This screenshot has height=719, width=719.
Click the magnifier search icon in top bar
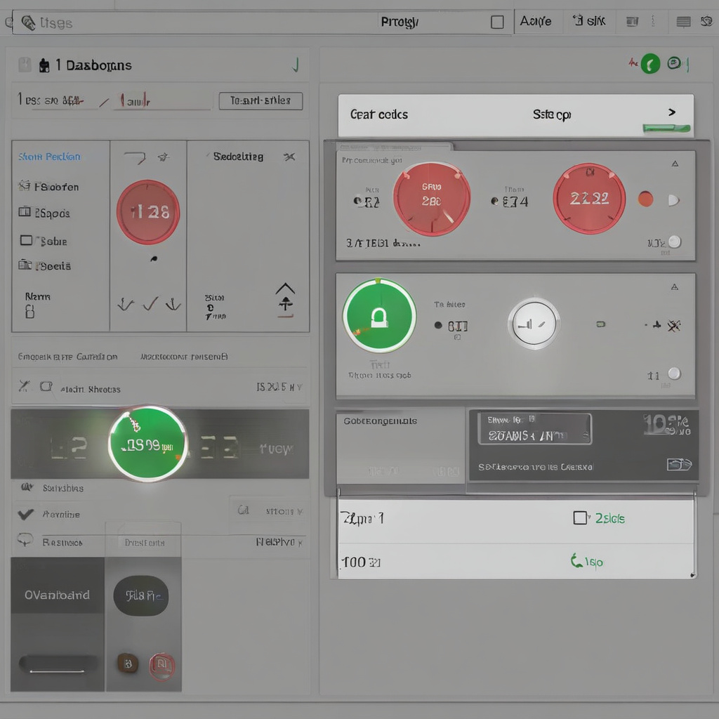[x=27, y=23]
